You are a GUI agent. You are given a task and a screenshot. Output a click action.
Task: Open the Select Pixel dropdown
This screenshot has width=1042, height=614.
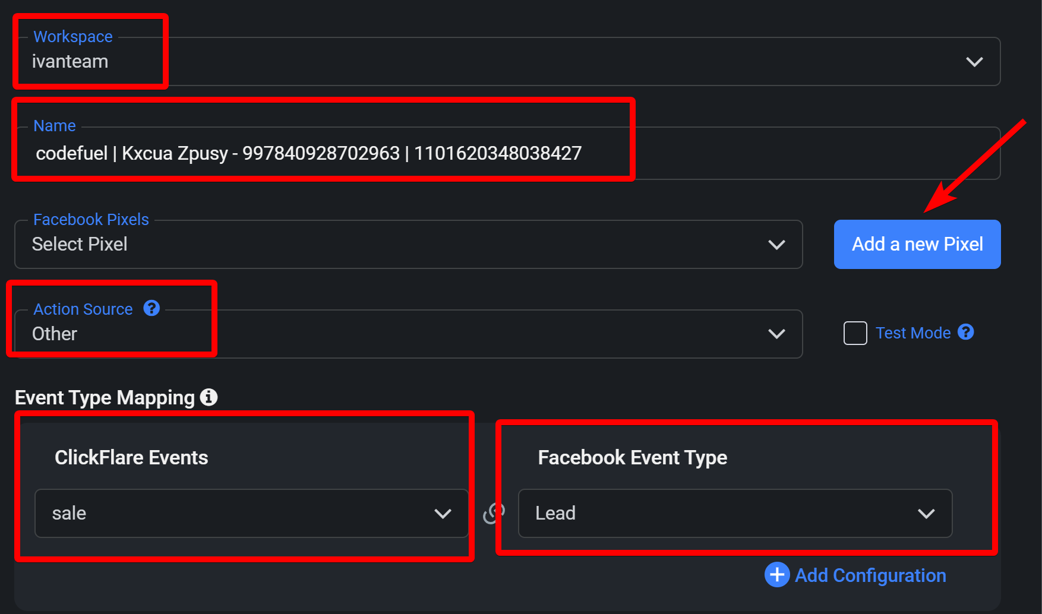[x=409, y=245]
